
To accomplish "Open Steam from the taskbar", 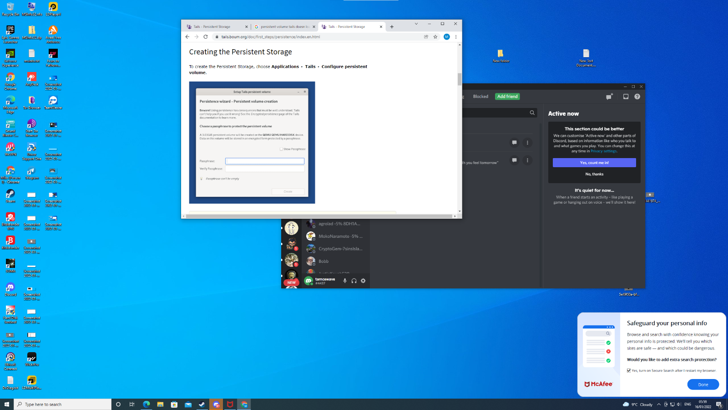I will click(x=202, y=404).
